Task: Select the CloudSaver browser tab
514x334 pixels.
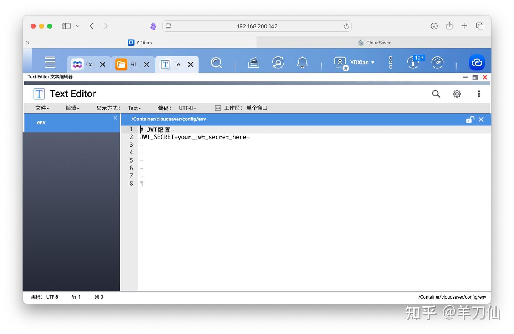Action: pyautogui.click(x=374, y=43)
